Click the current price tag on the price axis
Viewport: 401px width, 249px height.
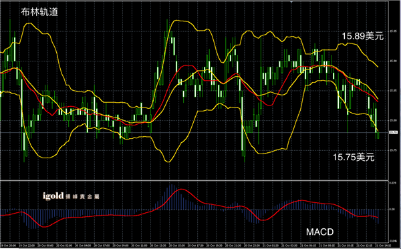[393, 132]
